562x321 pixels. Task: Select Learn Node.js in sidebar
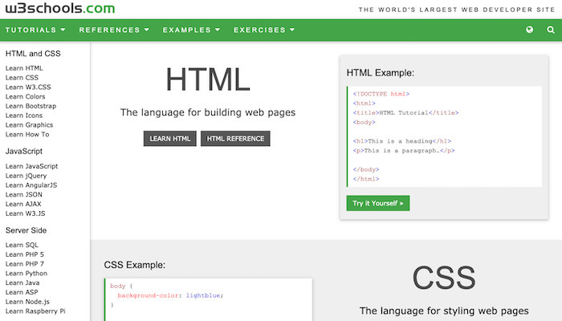click(27, 302)
